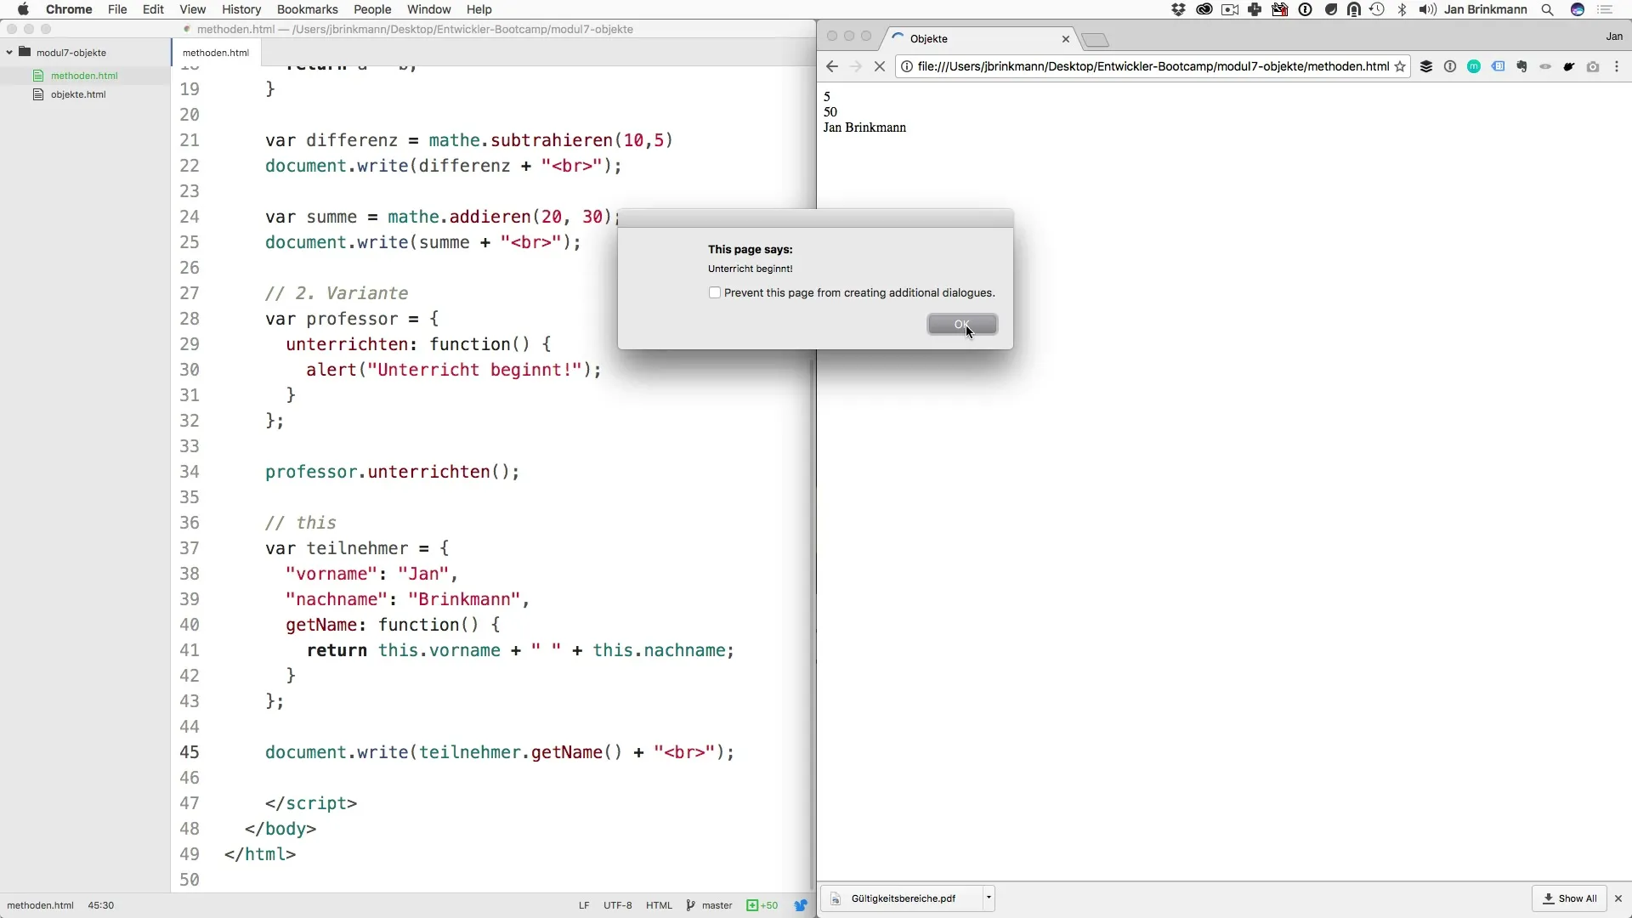Open Chrome three-dot menu
Image resolution: width=1632 pixels, height=918 pixels.
[x=1617, y=66]
